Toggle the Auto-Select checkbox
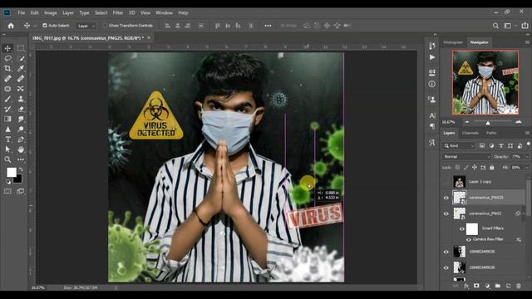Image resolution: width=532 pixels, height=299 pixels. [44, 26]
